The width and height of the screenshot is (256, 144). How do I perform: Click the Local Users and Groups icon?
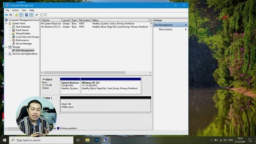[14, 37]
